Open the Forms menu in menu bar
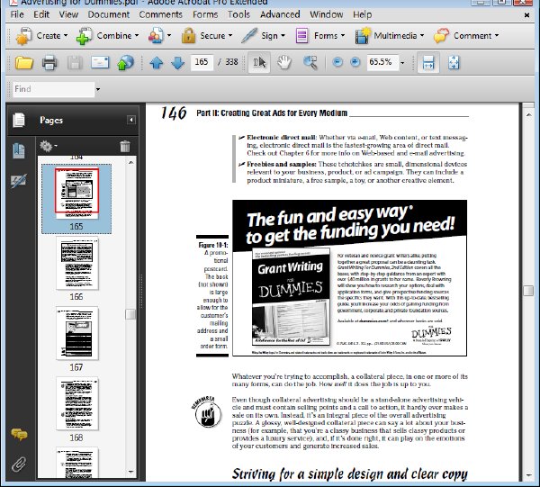Image resolution: width=540 pixels, height=487 pixels. click(x=205, y=14)
